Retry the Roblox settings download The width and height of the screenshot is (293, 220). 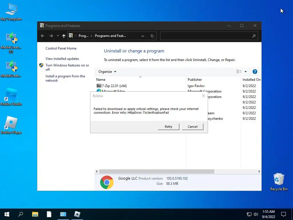[169, 127]
